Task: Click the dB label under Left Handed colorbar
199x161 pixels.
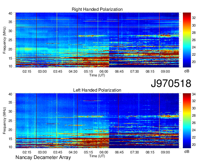Action: tap(187, 151)
